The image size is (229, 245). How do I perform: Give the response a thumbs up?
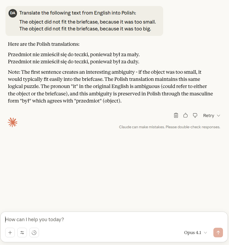click(x=185, y=115)
